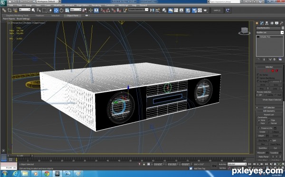Viewport: 285px width, 177px height.
Task: Activate the Select and Move tool
Action: click(x=56, y=10)
